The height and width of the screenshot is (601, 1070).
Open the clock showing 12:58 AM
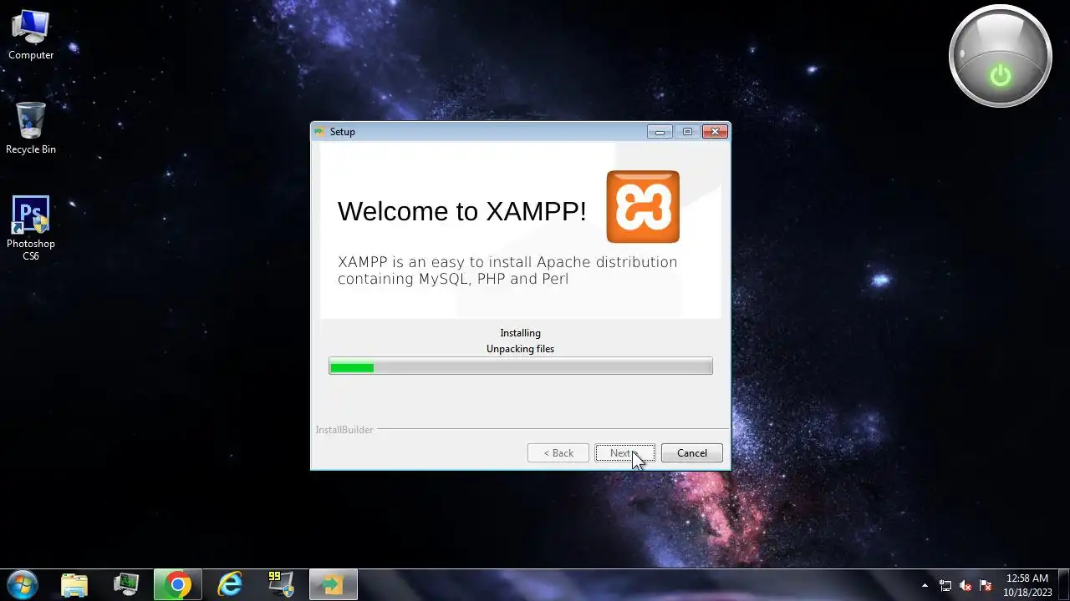(x=1027, y=585)
